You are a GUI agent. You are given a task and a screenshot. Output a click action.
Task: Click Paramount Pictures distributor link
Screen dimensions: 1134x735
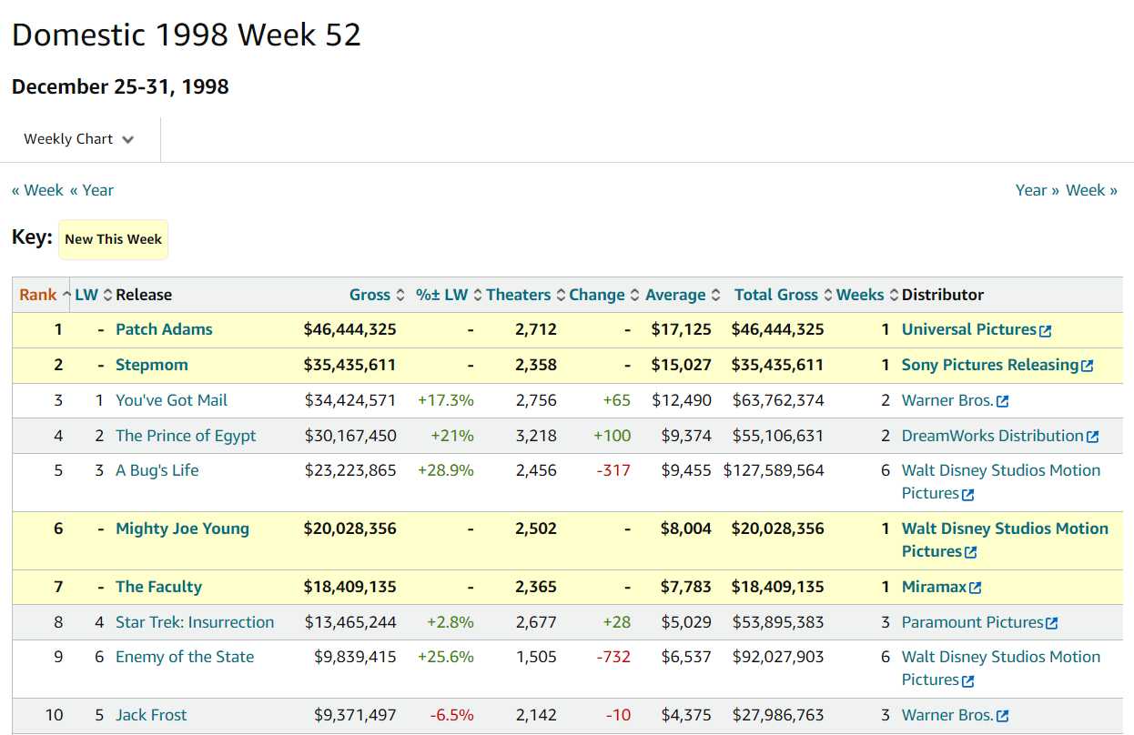pos(973,622)
